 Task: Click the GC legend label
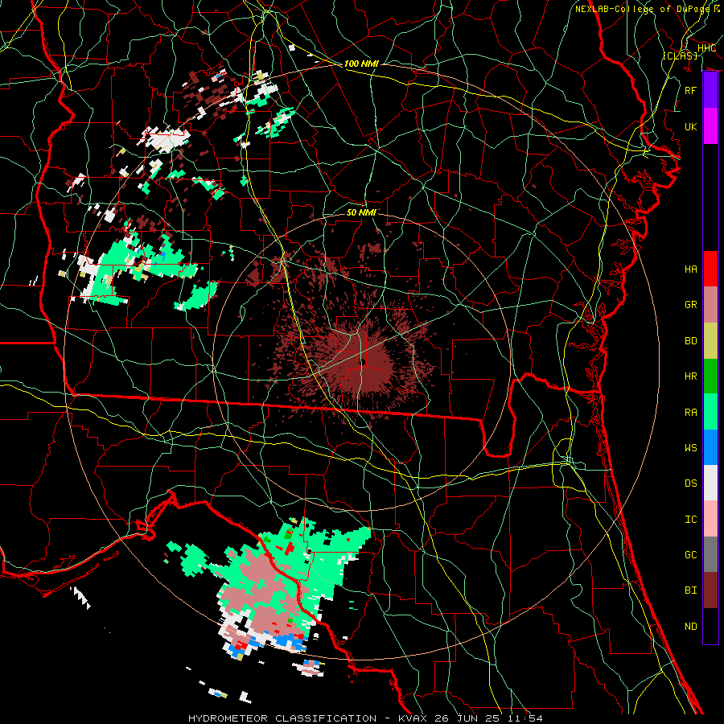pyautogui.click(x=691, y=554)
